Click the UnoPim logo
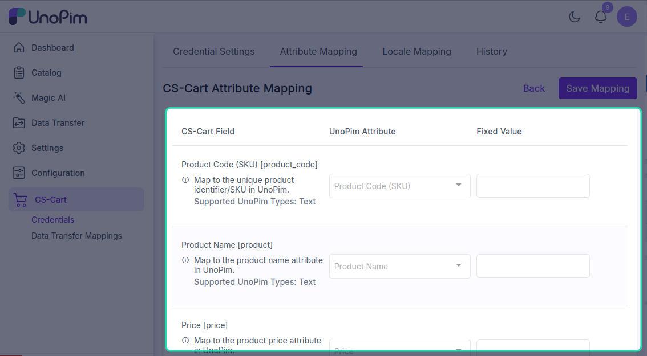The width and height of the screenshot is (647, 356). 47,17
